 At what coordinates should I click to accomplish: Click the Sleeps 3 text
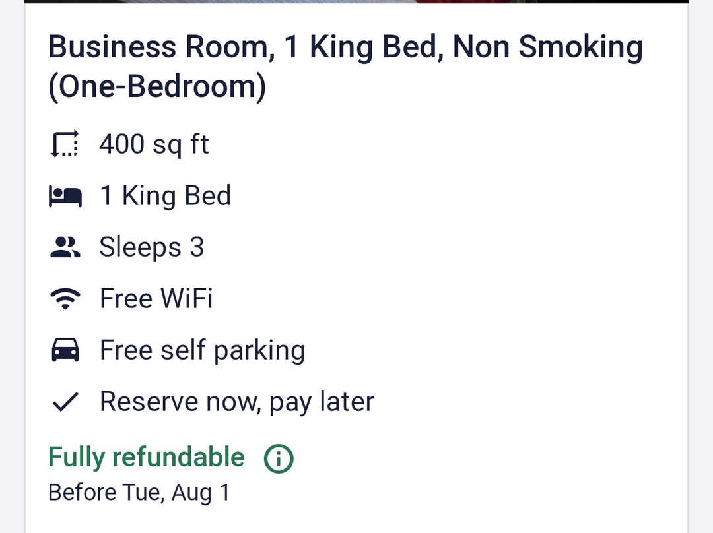(x=152, y=247)
